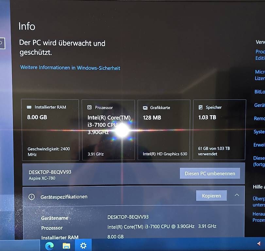Open the BitLocker link in sidebar
The width and height of the screenshot is (265, 251).
pos(259,92)
